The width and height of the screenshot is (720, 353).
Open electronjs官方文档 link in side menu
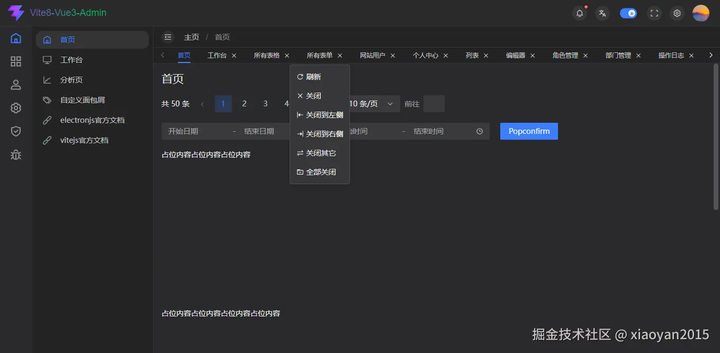92,120
